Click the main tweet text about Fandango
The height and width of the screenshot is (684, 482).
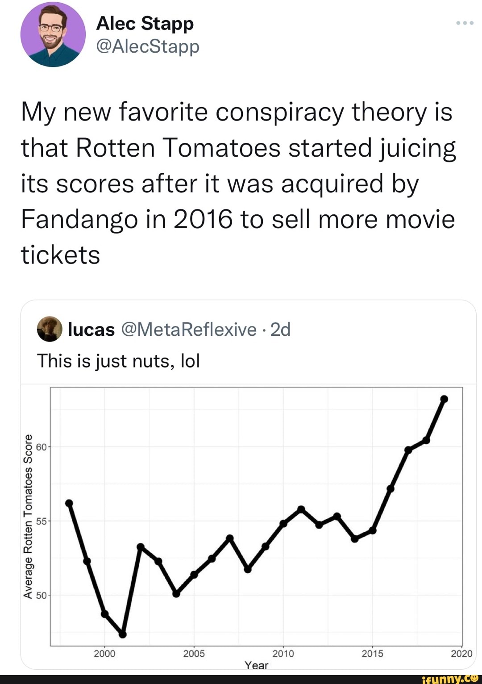(x=238, y=183)
